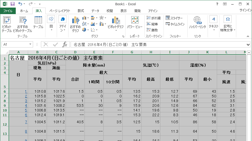Insert a ハイパーリンク hyperlink
The width and height of the screenshot is (252, 141).
click(x=197, y=23)
